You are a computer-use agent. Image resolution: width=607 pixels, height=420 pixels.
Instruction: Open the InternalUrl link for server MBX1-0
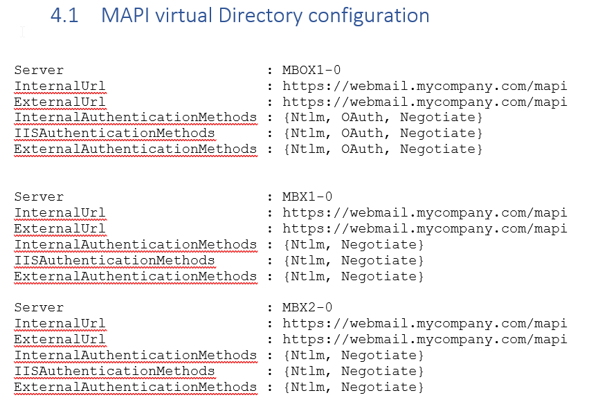coord(424,212)
